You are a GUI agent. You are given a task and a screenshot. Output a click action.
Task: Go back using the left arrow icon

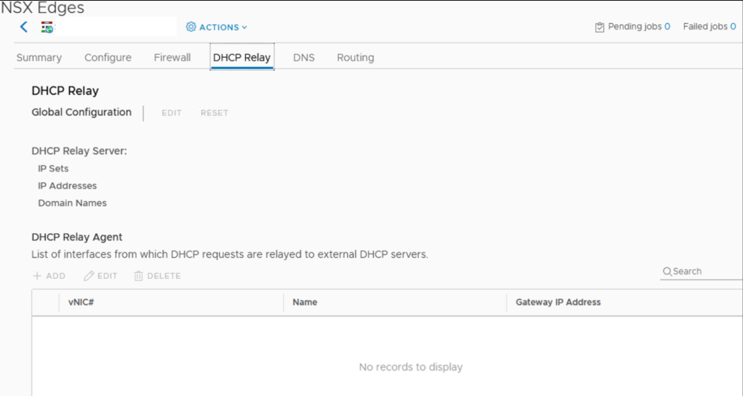(x=24, y=27)
